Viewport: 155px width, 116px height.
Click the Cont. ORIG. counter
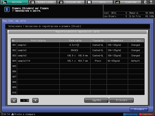point(115,13)
